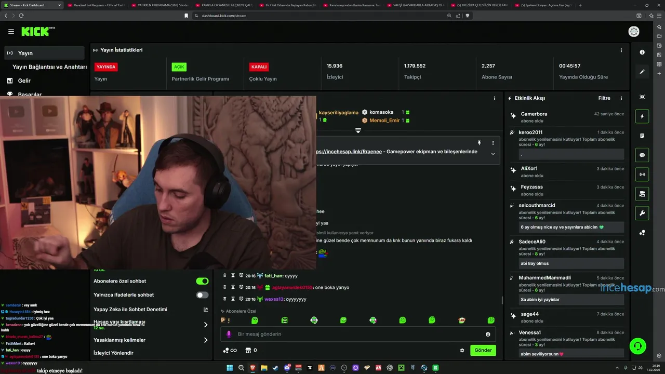Screen dimensions: 665x374
Task: Open Windows taskbar search
Action: tap(241, 368)
